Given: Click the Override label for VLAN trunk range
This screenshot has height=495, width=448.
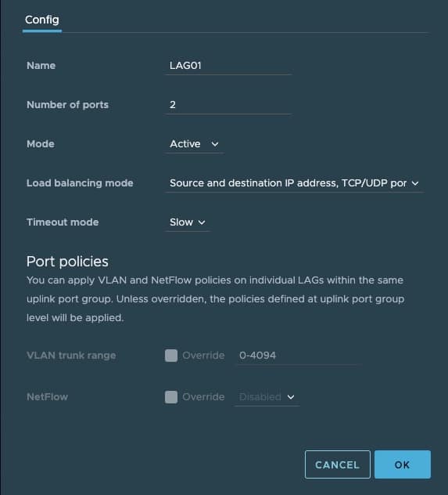Looking at the screenshot, I should [x=203, y=356].
